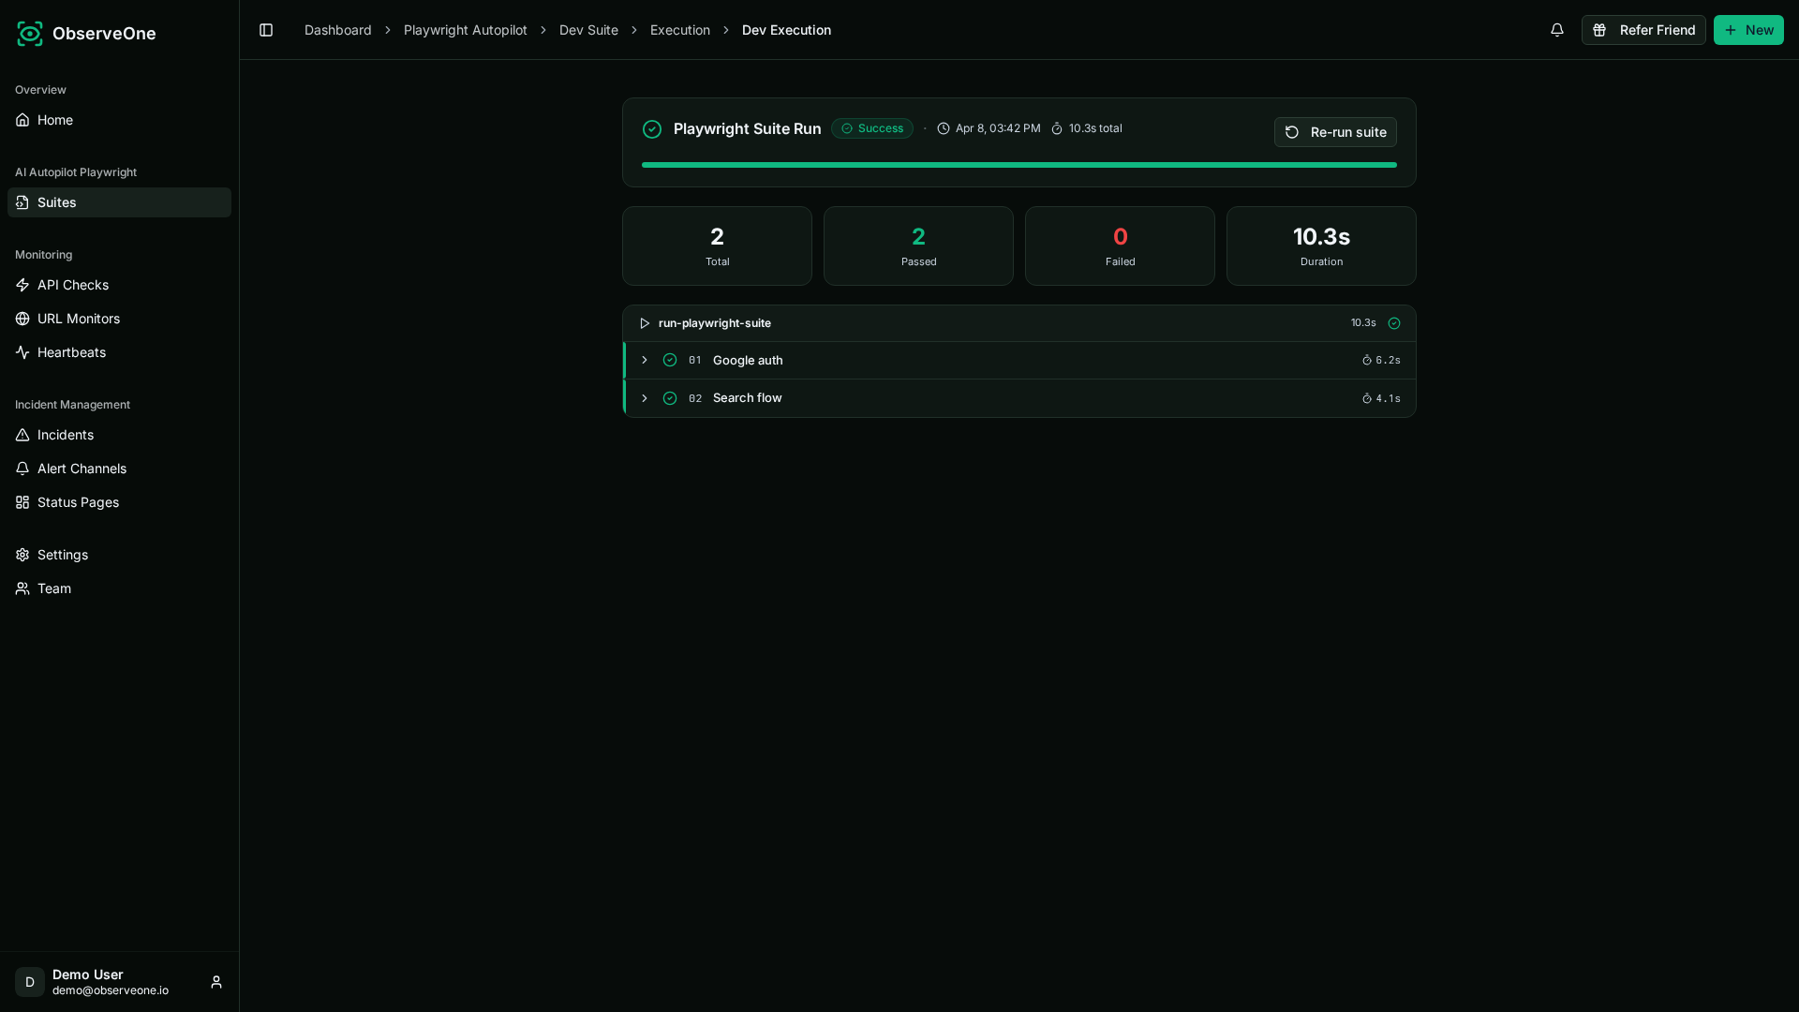This screenshot has height=1012, width=1799.
Task: Click the Google auth test name
Action: 748,360
